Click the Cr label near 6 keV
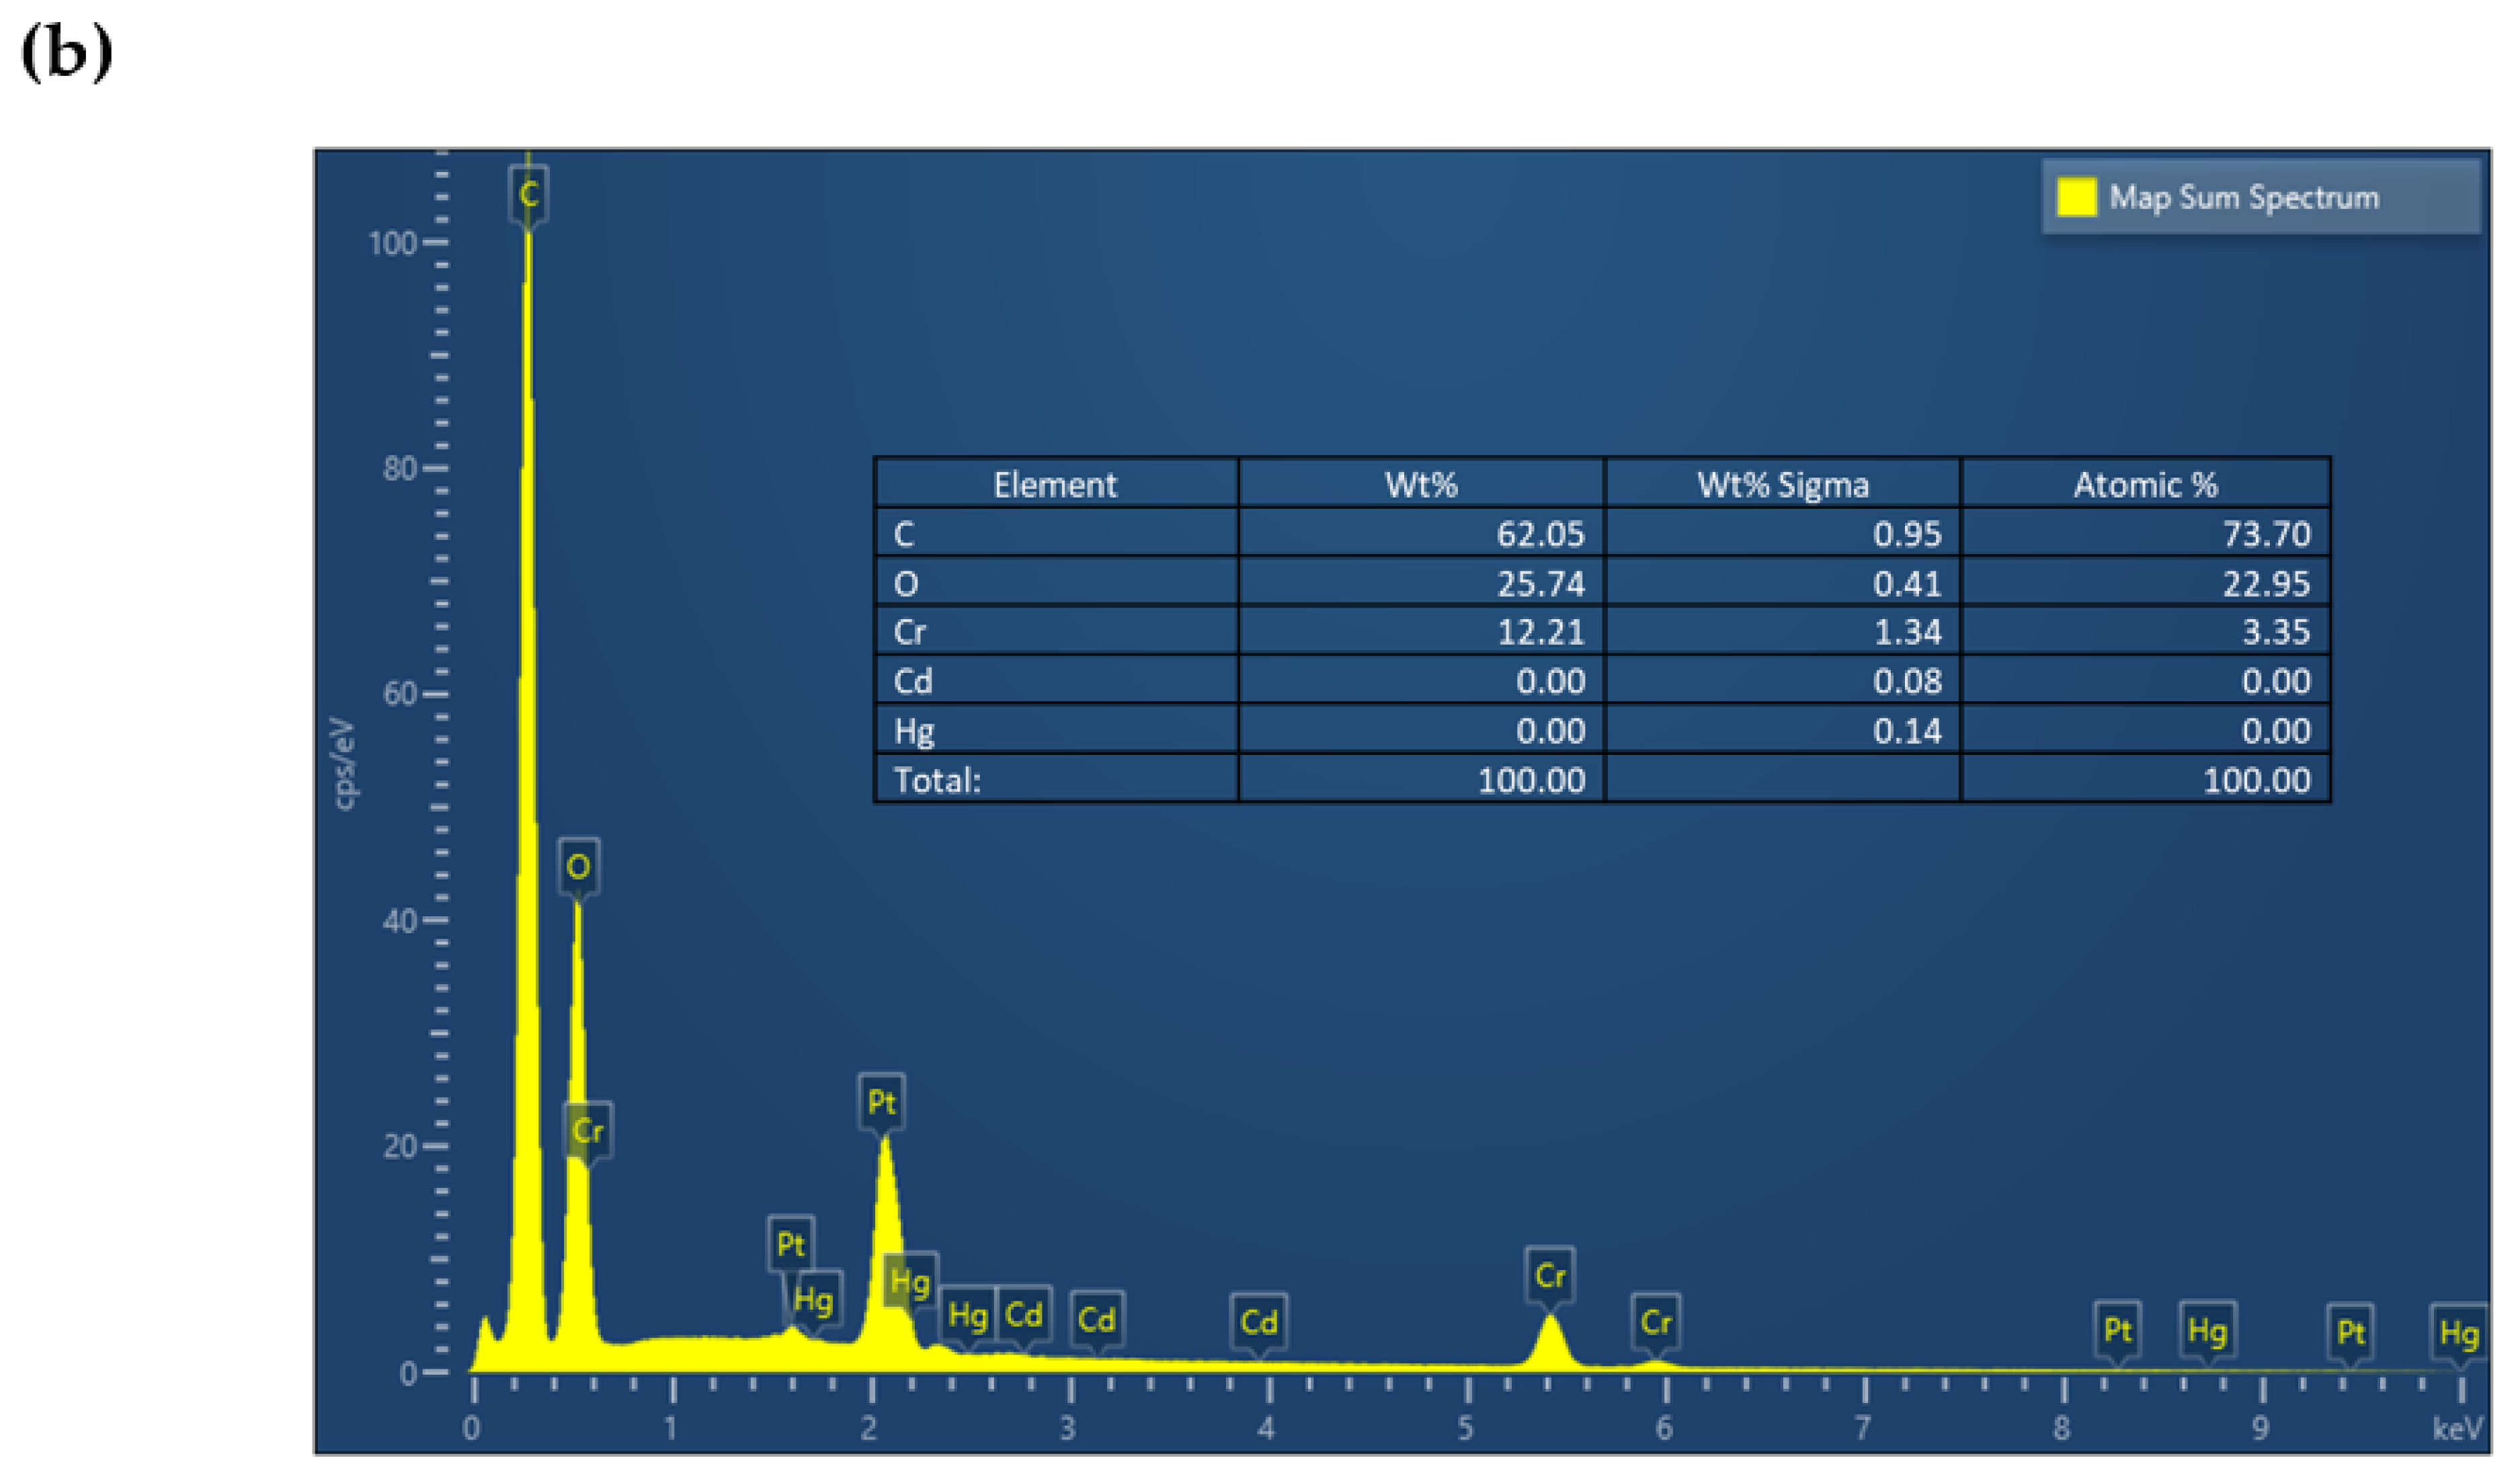 tap(1655, 1322)
